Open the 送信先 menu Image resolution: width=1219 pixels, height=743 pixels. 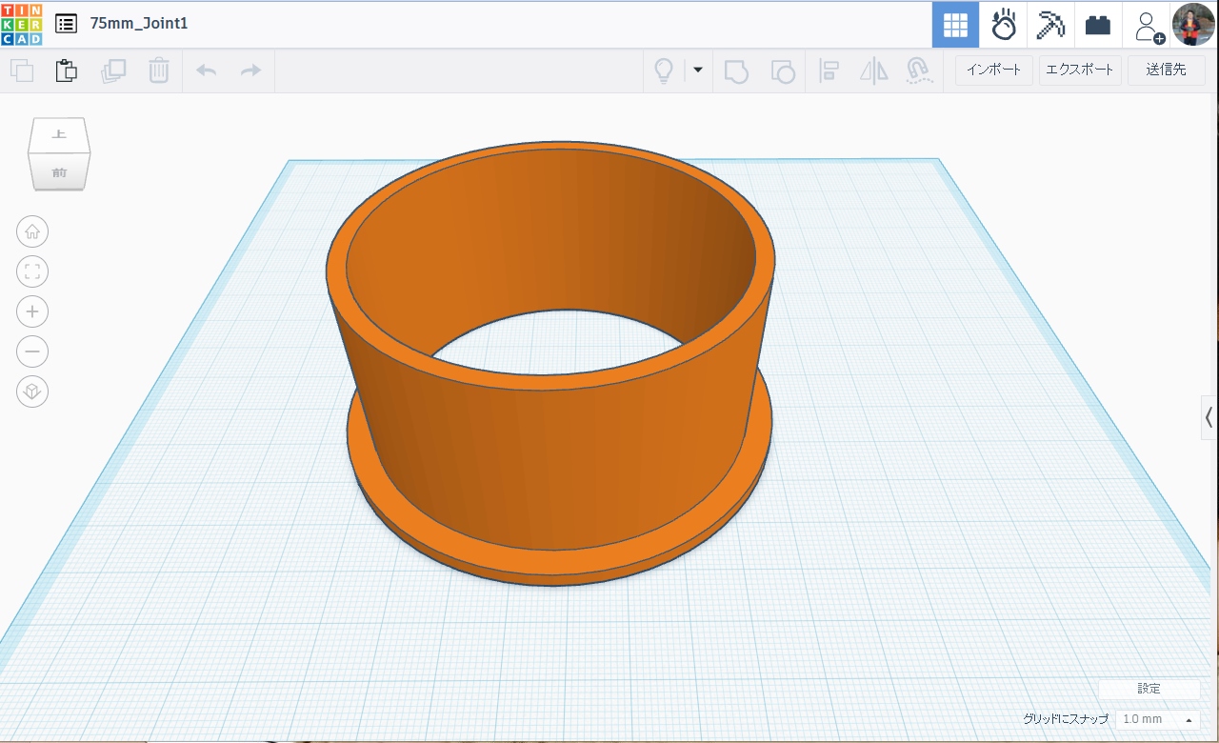(x=1166, y=70)
